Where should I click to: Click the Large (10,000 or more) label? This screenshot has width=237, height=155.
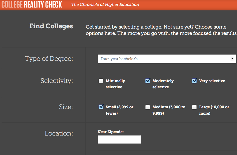(214, 110)
